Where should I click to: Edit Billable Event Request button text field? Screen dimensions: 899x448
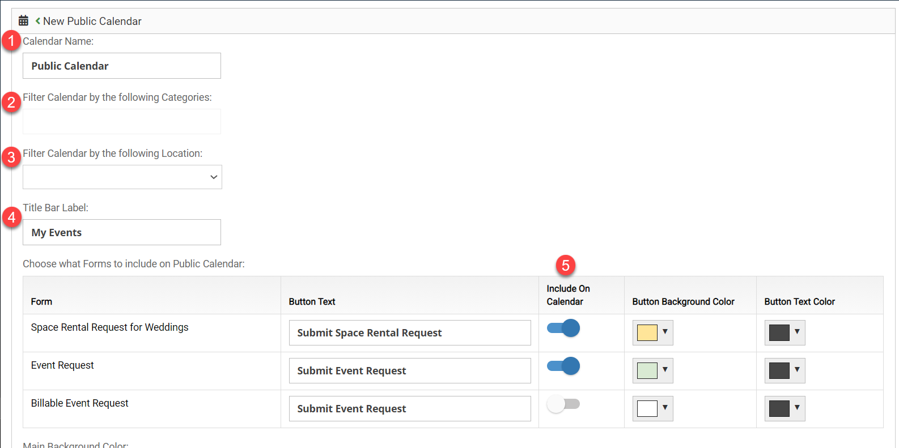410,408
